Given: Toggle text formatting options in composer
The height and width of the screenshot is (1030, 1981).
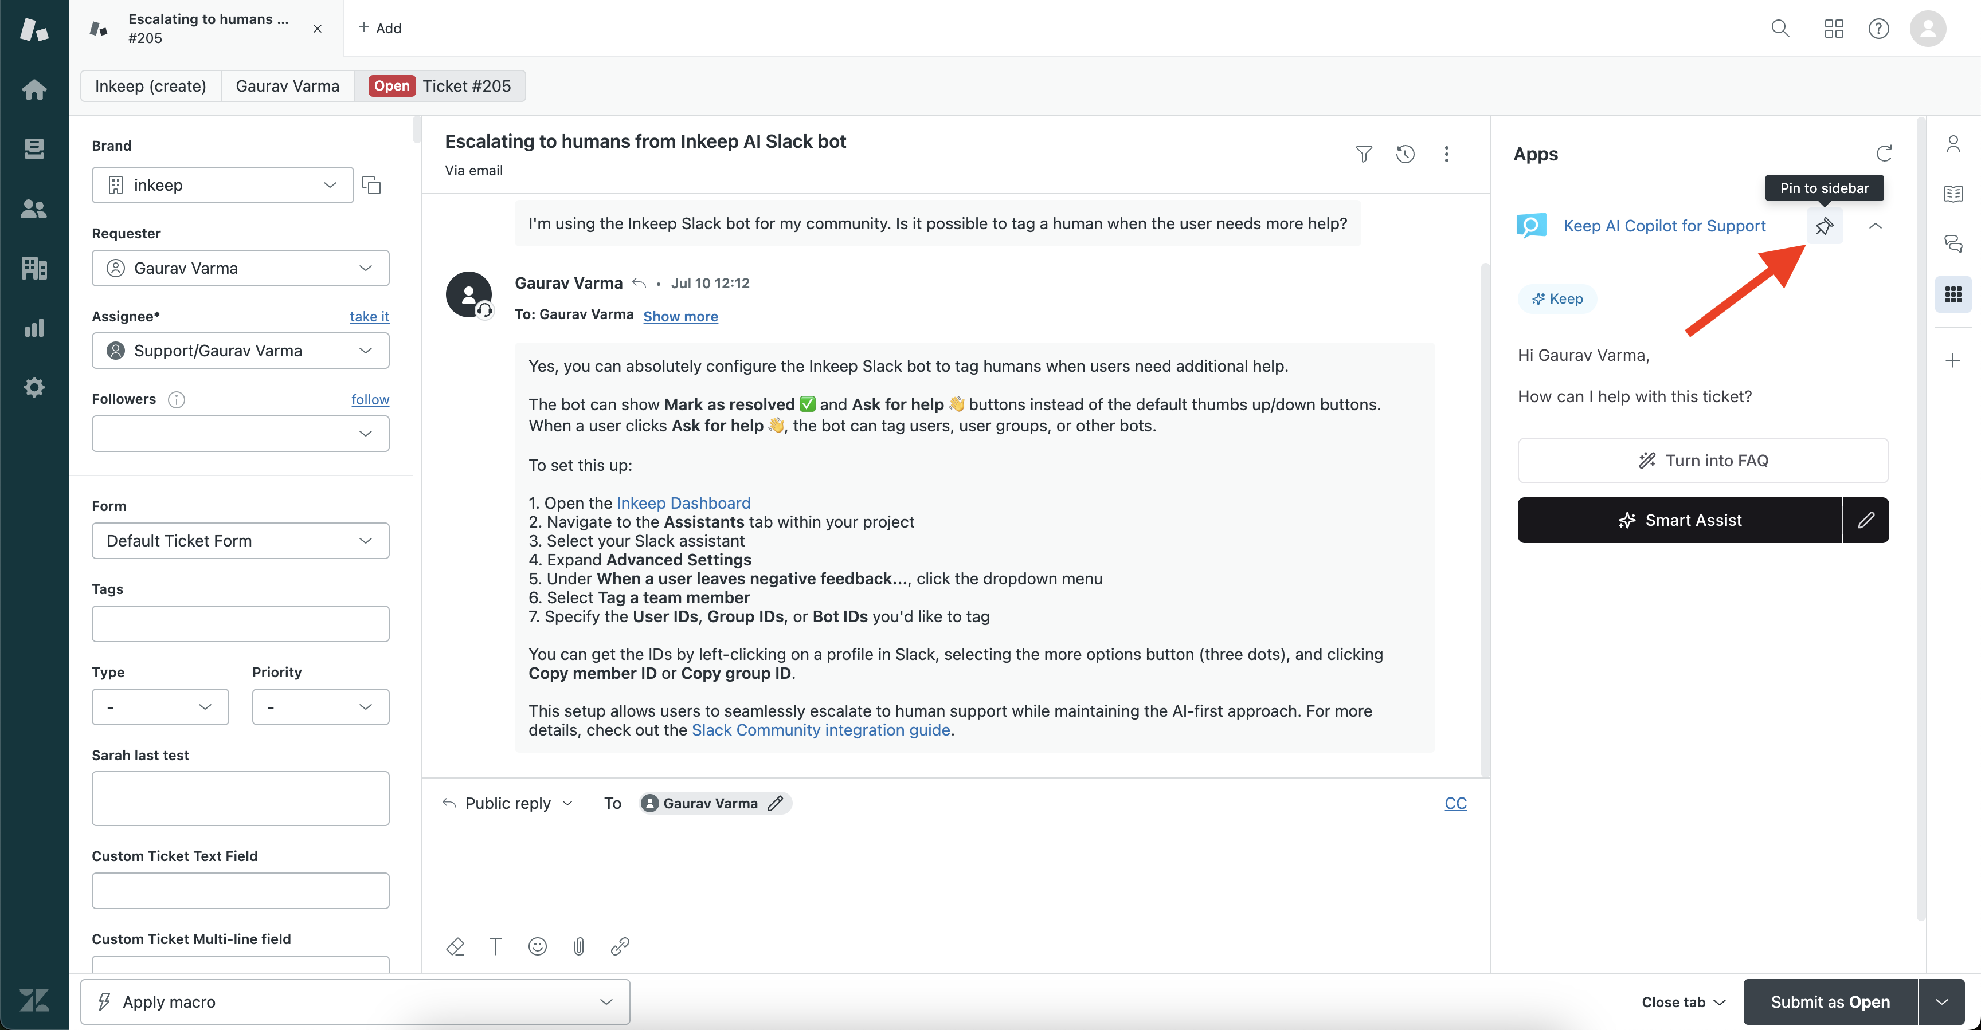Looking at the screenshot, I should tap(496, 946).
